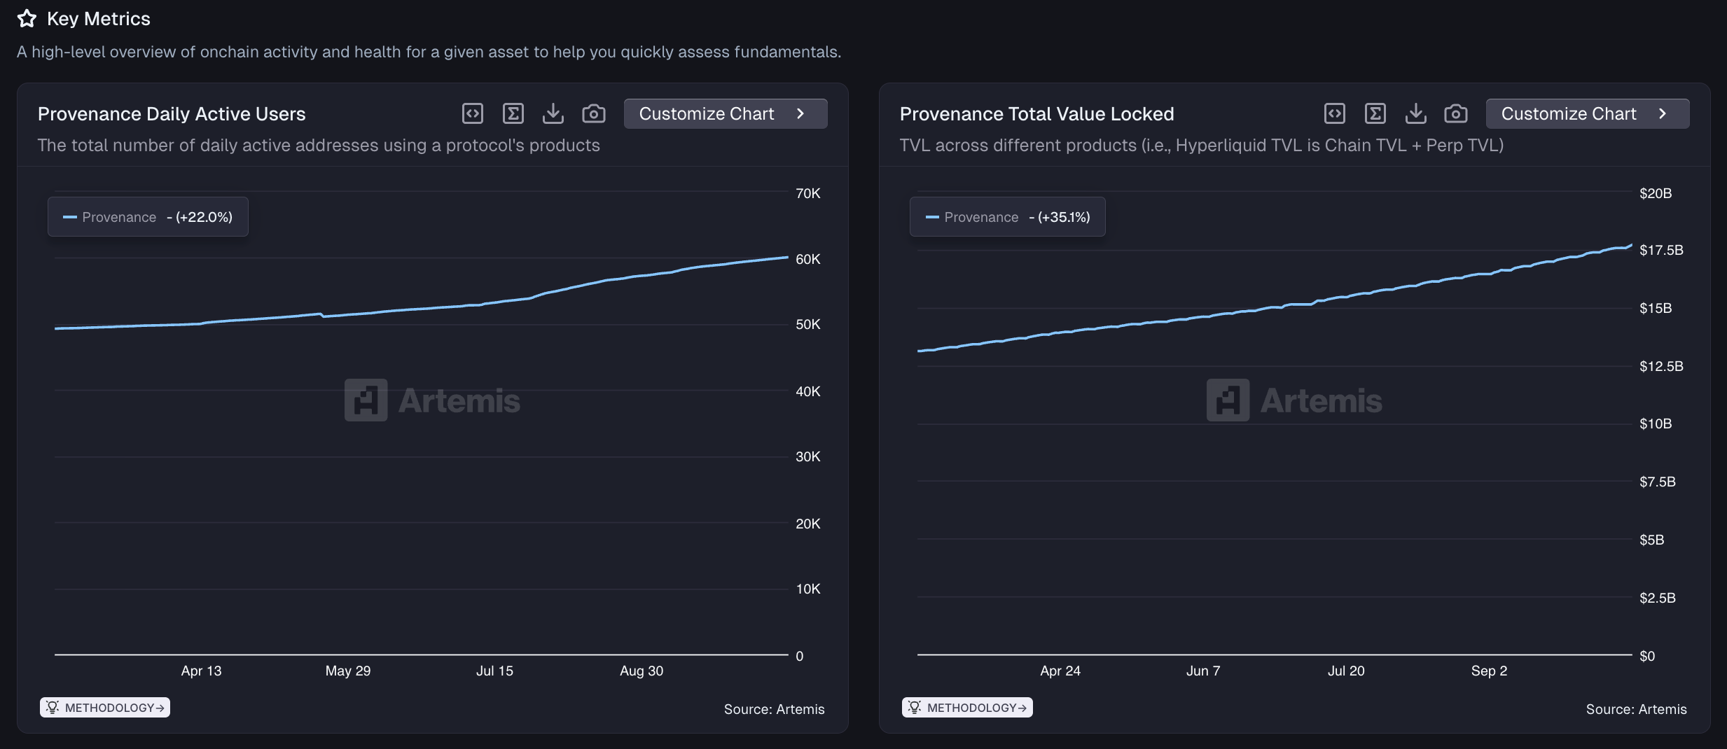
Task: Click the Key Metrics star icon
Action: tap(27, 18)
